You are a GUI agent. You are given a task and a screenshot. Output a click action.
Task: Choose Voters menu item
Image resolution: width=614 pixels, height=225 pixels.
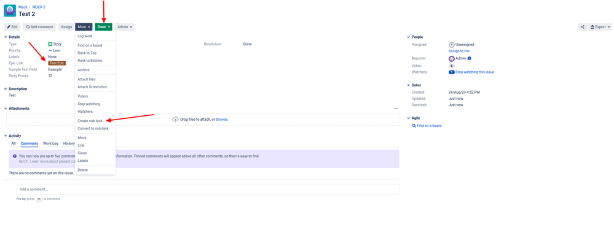pos(95,96)
